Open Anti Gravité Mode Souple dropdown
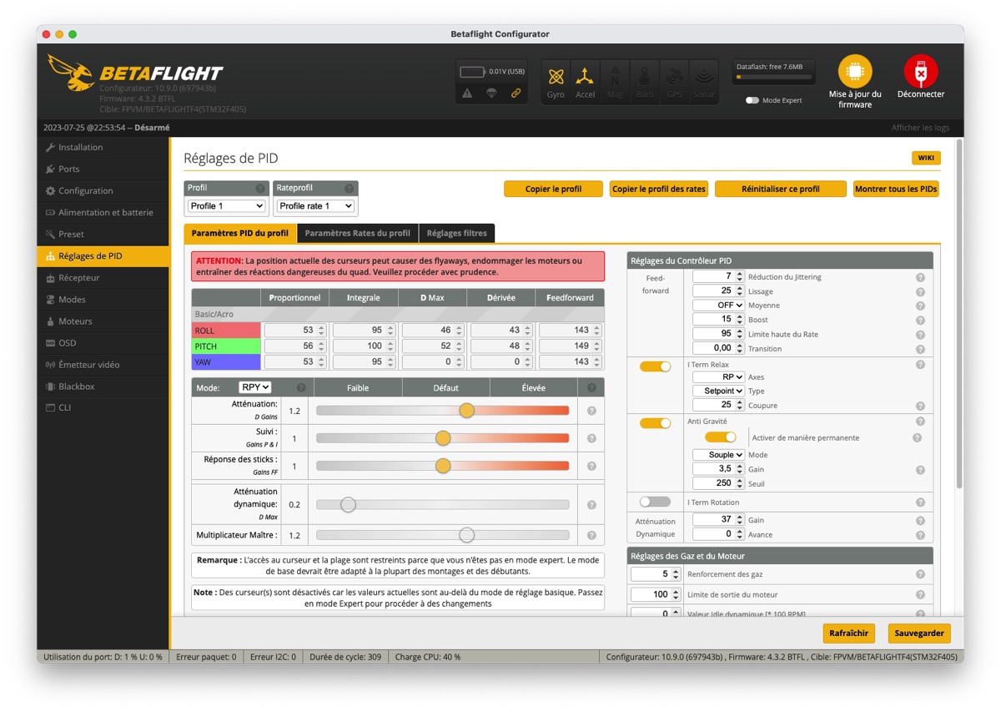The image size is (1001, 712). [x=718, y=455]
